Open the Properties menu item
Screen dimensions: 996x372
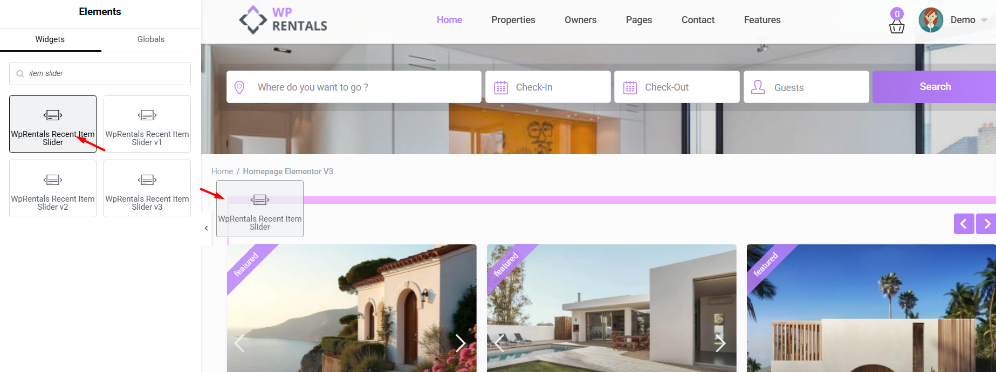[x=513, y=20]
